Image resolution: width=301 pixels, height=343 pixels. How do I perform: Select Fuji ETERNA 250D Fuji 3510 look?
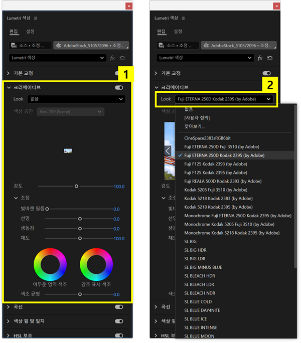pyautogui.click(x=222, y=147)
